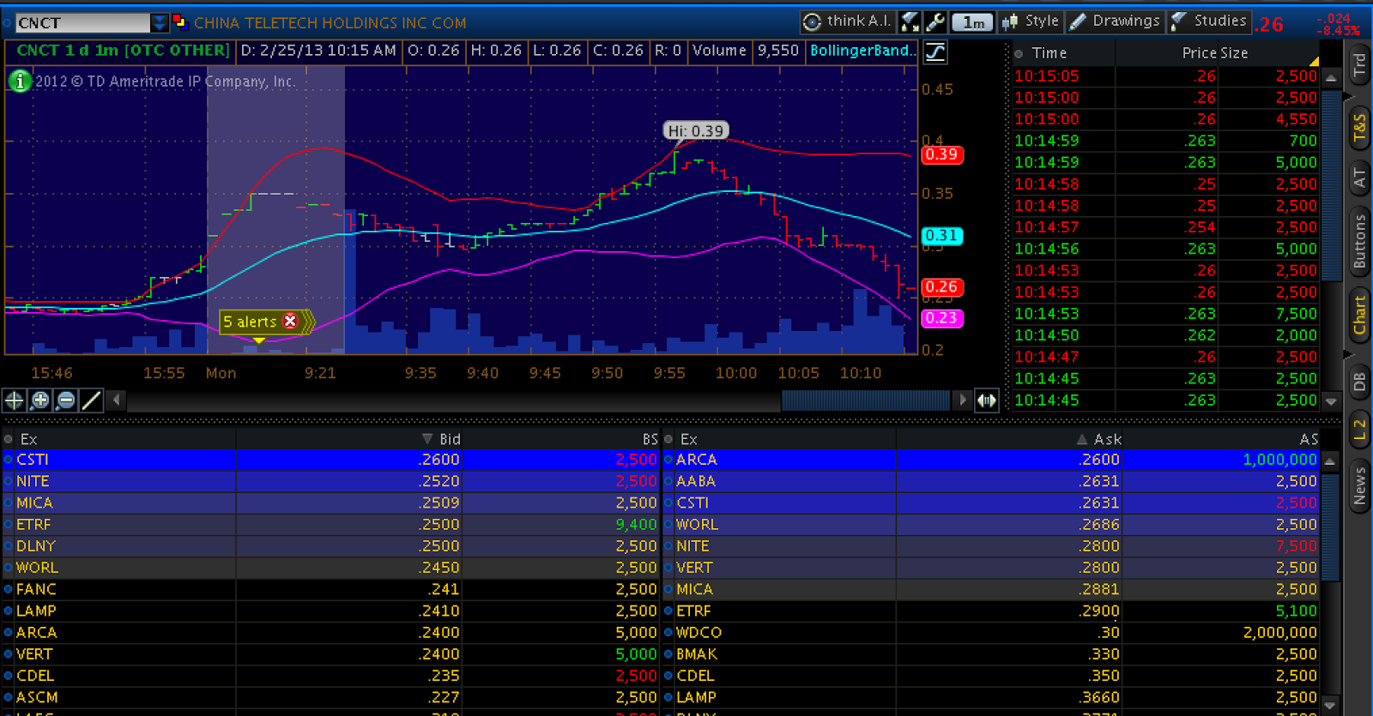Screen dimensions: 1373x716
Task: Select the CSTI bid row
Action: point(331,460)
